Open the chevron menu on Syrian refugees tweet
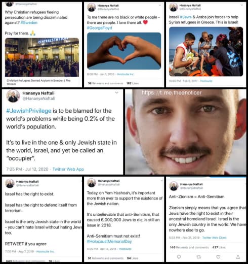Viewport: 248px width, 264px height. (x=242, y=5)
